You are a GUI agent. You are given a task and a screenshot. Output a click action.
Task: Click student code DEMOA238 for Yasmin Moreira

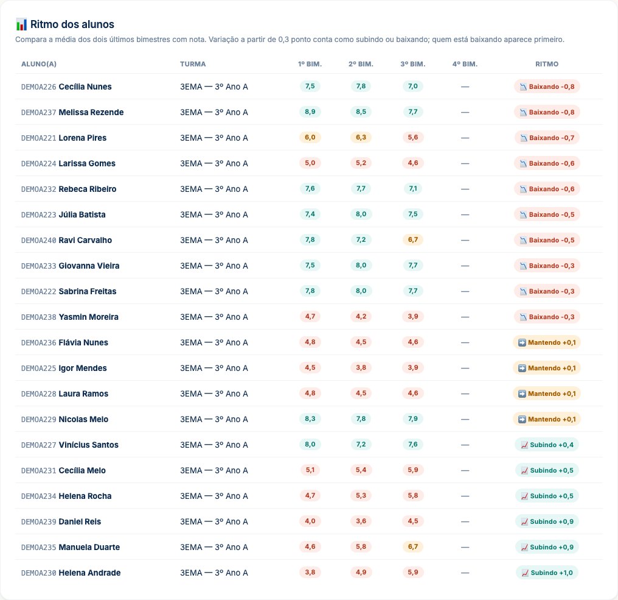click(39, 317)
